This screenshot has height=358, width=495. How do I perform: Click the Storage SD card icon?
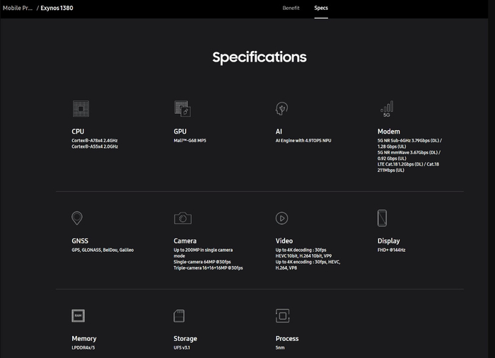[x=179, y=316]
